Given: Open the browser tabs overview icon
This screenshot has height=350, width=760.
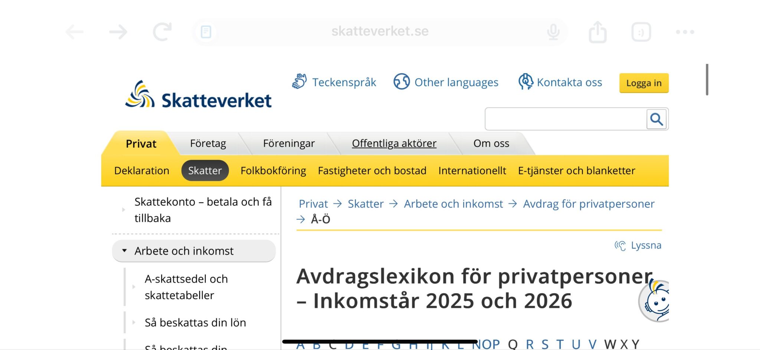Looking at the screenshot, I should (x=641, y=32).
